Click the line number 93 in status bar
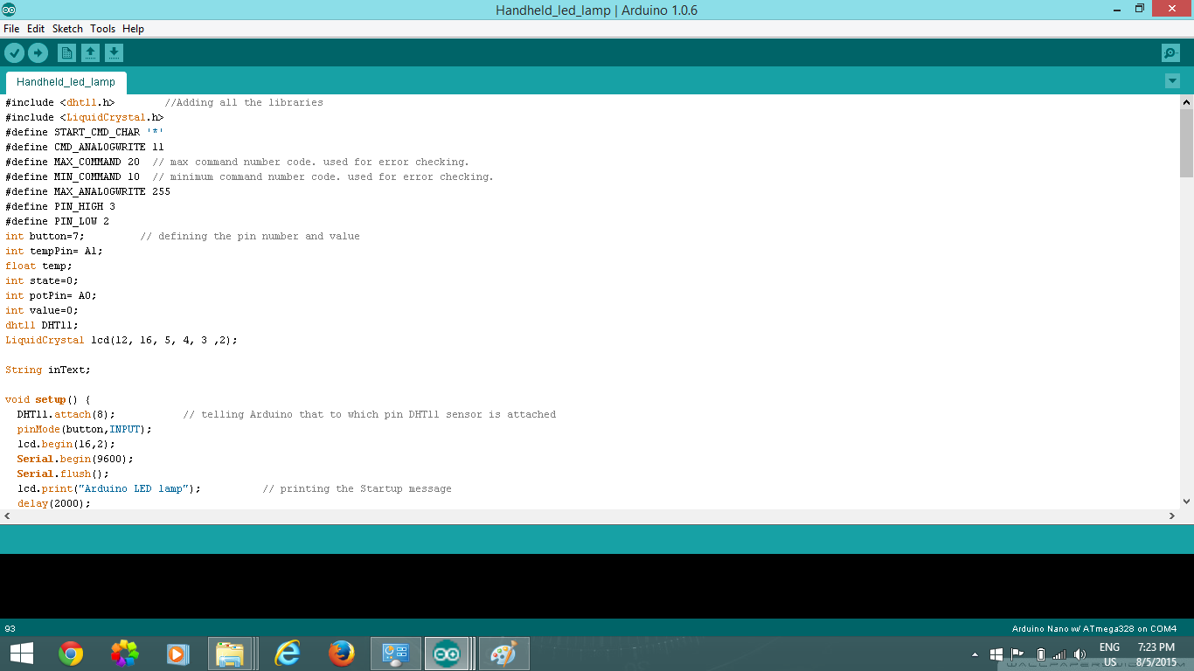The image size is (1194, 671). (x=10, y=628)
